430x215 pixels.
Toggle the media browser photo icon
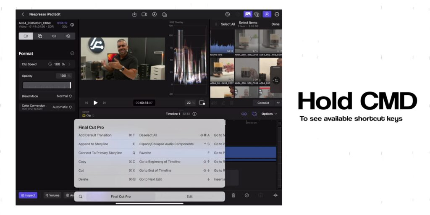tap(248, 14)
